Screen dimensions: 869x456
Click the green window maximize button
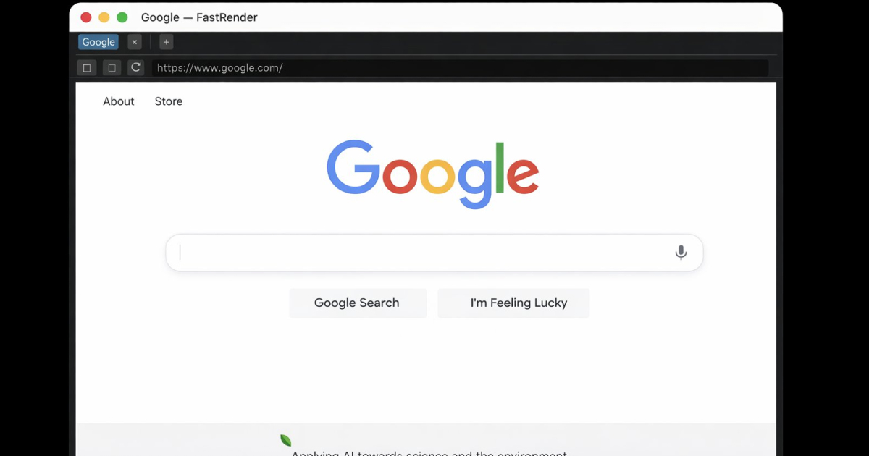click(122, 17)
